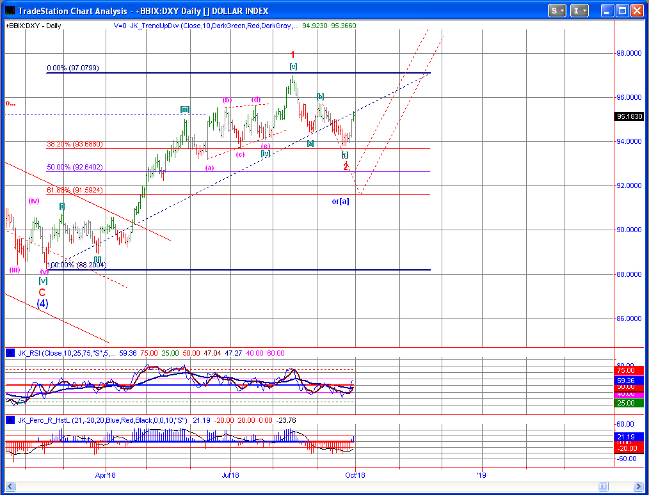Click the scroll-right arrow of chart scrollbar
This screenshot has height=495, width=649.
(639, 486)
